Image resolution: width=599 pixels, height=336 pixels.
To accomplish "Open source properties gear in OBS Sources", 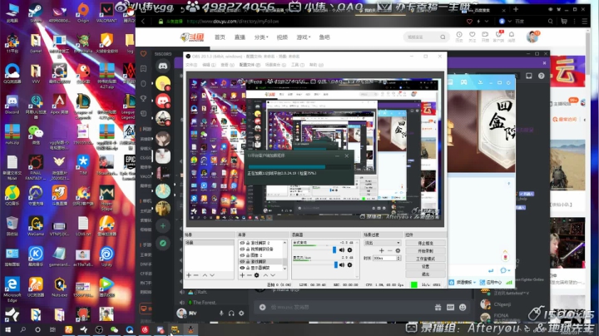I will click(x=257, y=275).
